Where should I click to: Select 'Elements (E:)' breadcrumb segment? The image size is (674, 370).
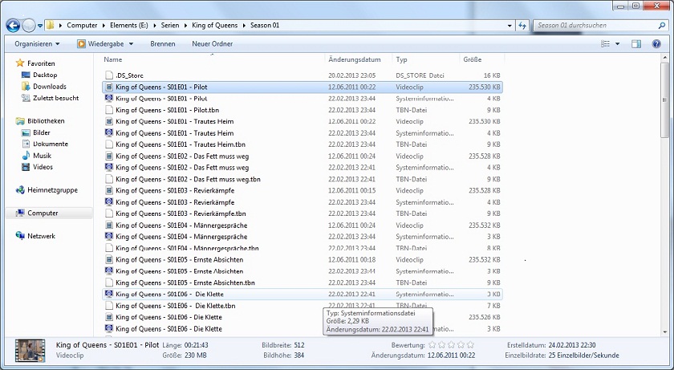[129, 26]
